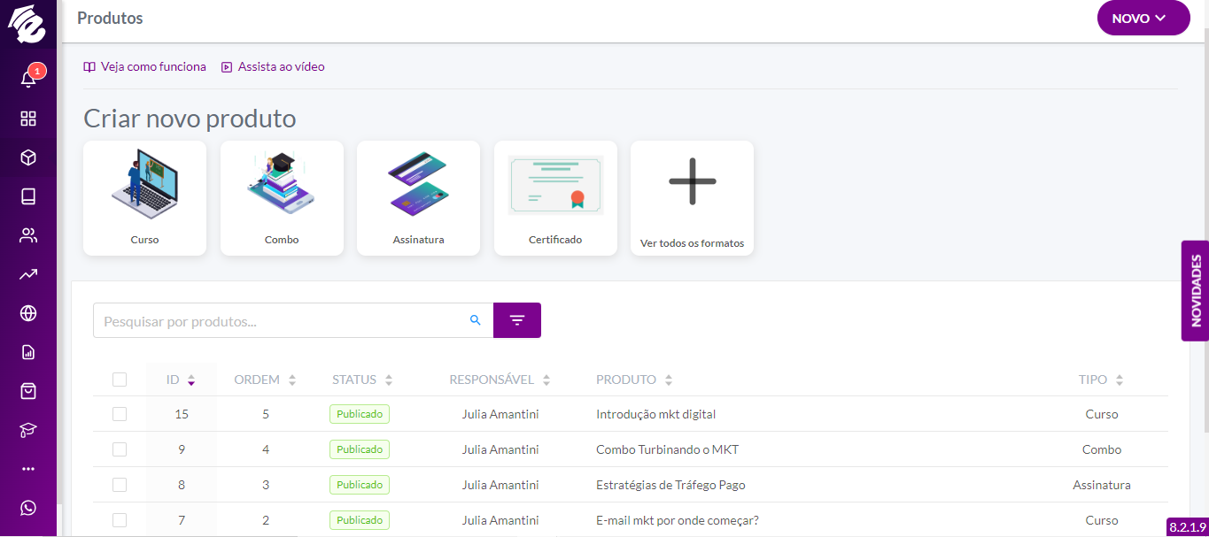This screenshot has width=1209, height=537.
Task: Sort table by PRODUTO column
Action: tap(634, 380)
